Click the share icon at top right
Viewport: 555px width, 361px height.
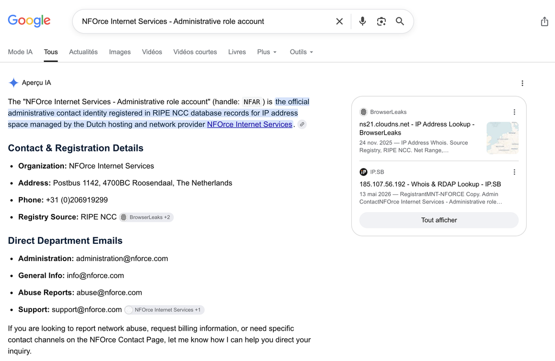pos(544,22)
